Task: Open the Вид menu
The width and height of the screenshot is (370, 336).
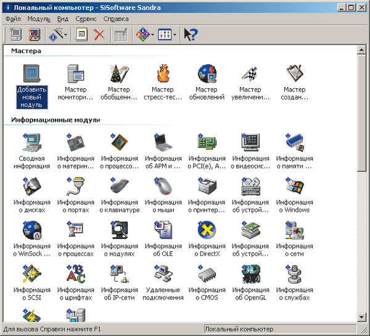Action: pos(63,19)
